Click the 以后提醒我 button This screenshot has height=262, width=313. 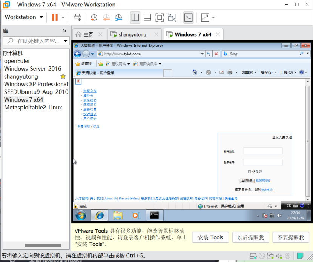coord(250,237)
